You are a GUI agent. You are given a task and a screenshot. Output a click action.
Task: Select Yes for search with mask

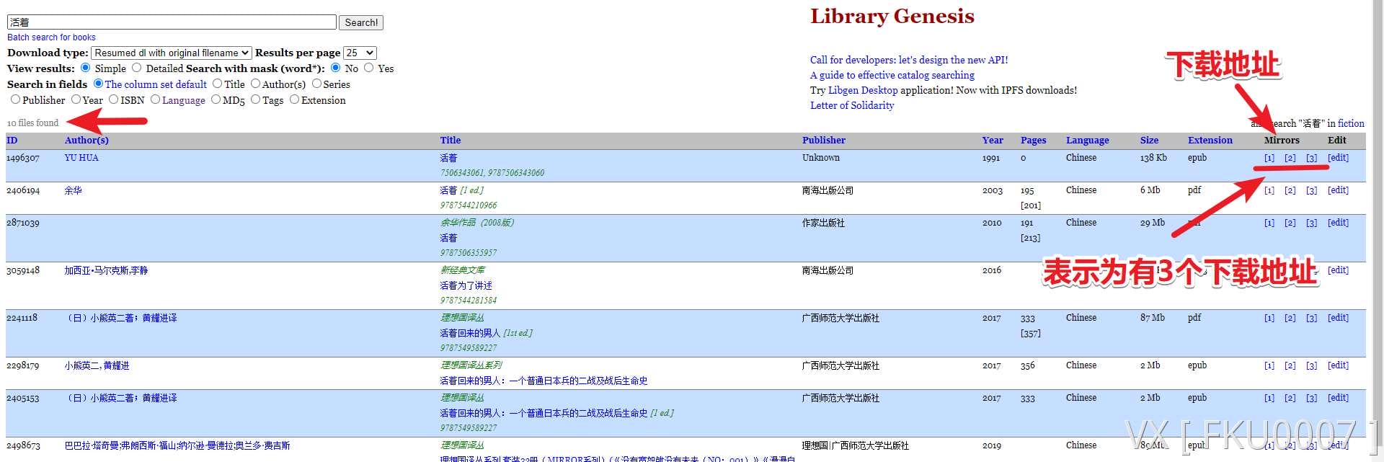coord(369,68)
